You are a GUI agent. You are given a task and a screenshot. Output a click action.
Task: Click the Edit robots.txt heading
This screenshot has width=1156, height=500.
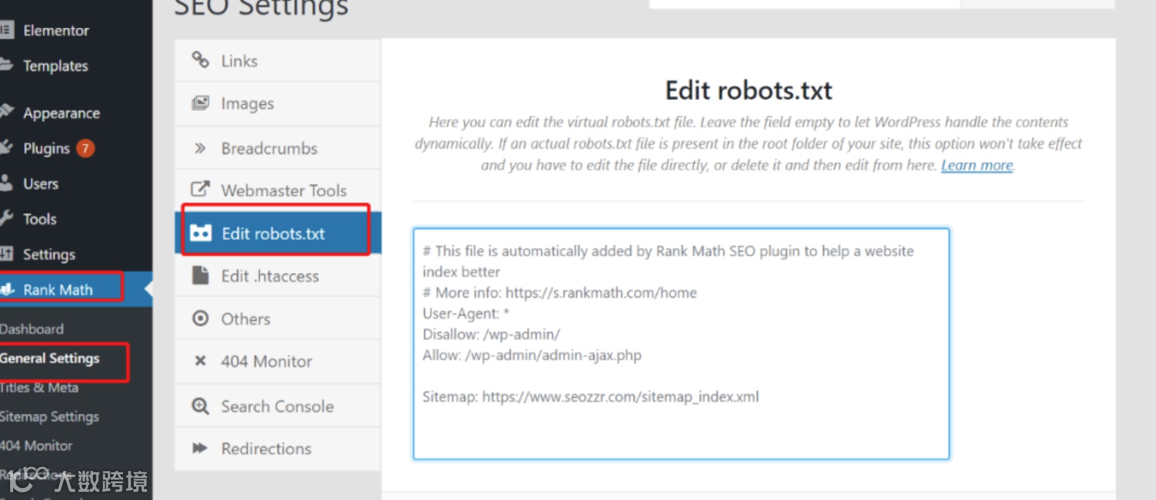[749, 90]
